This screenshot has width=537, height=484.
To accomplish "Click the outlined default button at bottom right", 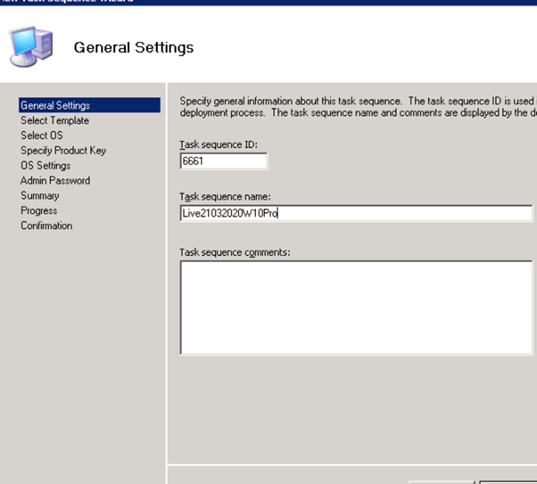I will (508, 481).
